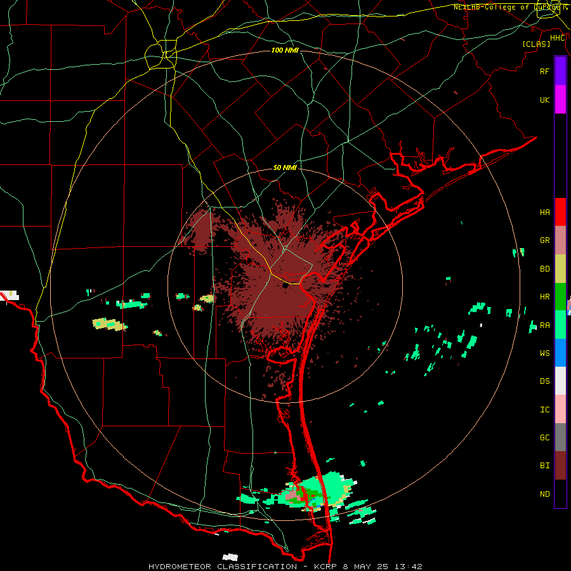Click the 'ND' legend label
The image size is (571, 571).
click(x=544, y=494)
